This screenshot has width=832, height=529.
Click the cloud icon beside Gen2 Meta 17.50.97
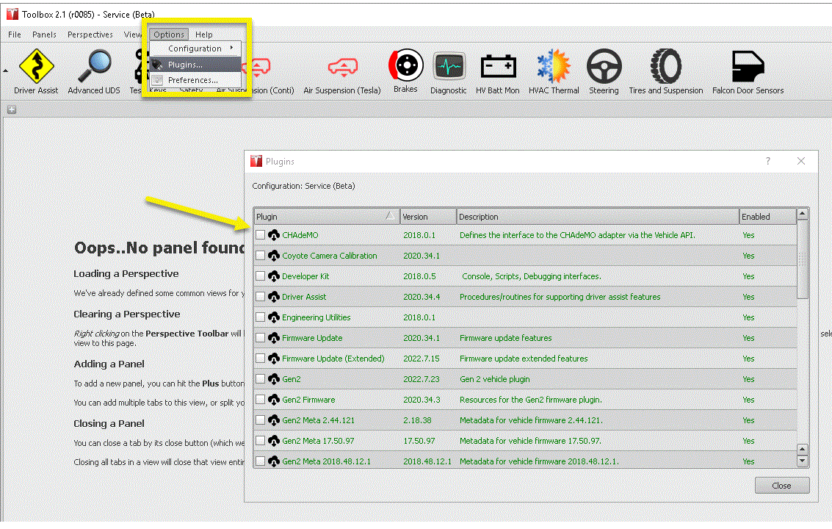274,440
